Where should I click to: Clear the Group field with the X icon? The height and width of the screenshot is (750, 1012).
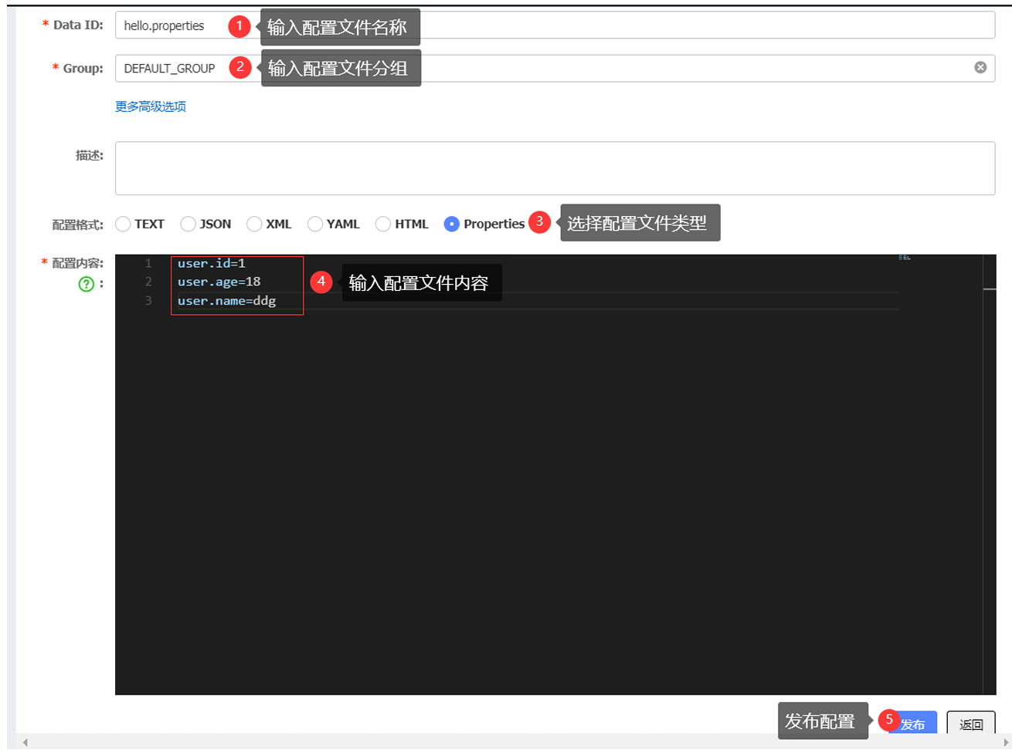click(980, 68)
